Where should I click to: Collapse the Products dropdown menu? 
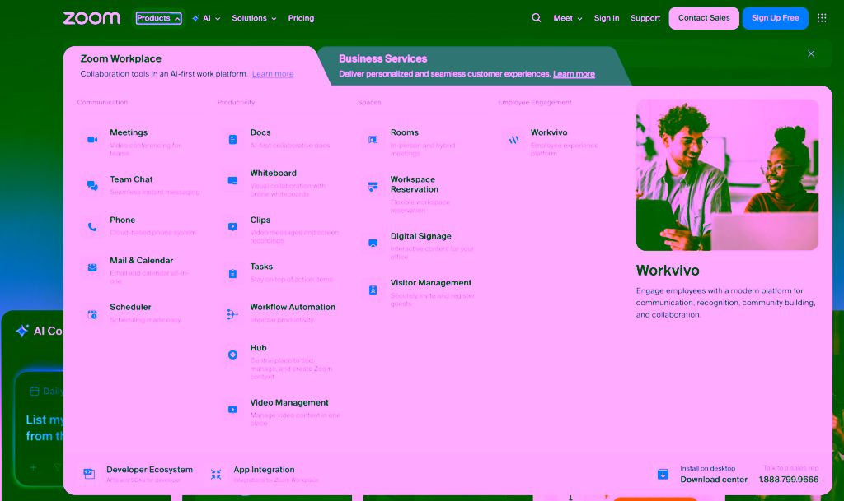point(158,18)
